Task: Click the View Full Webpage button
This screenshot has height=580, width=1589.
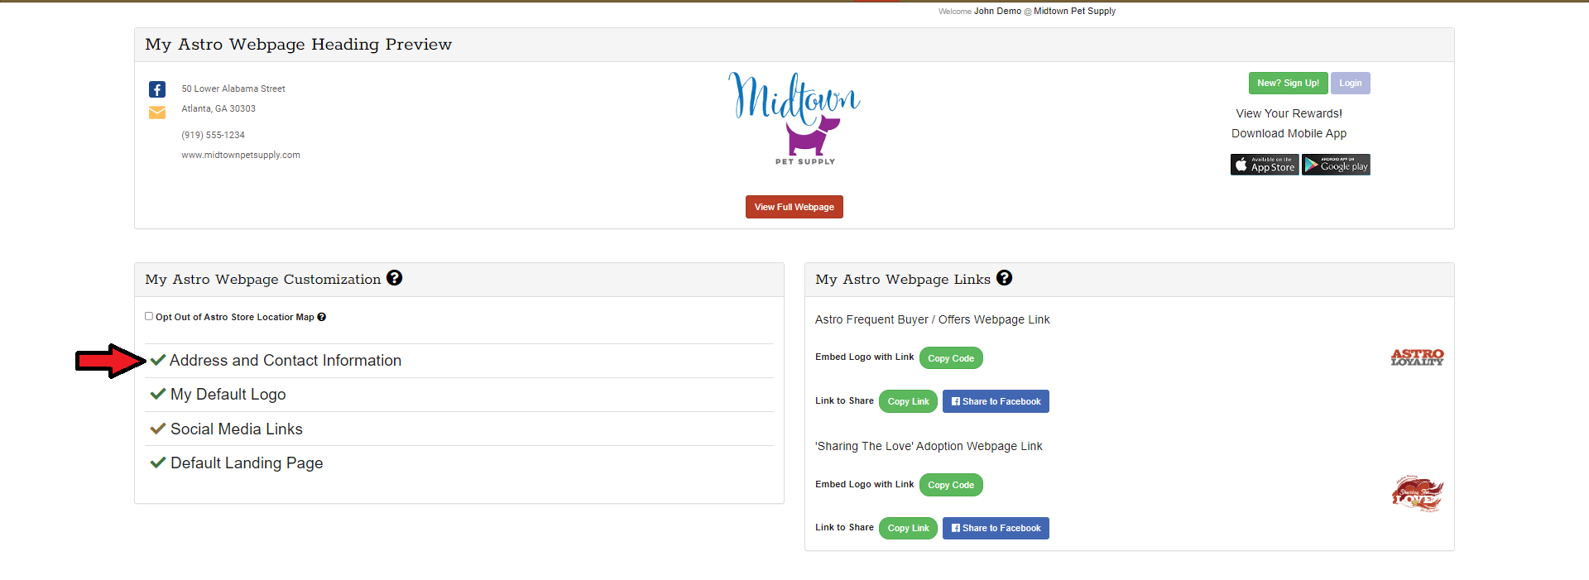Action: coord(794,207)
